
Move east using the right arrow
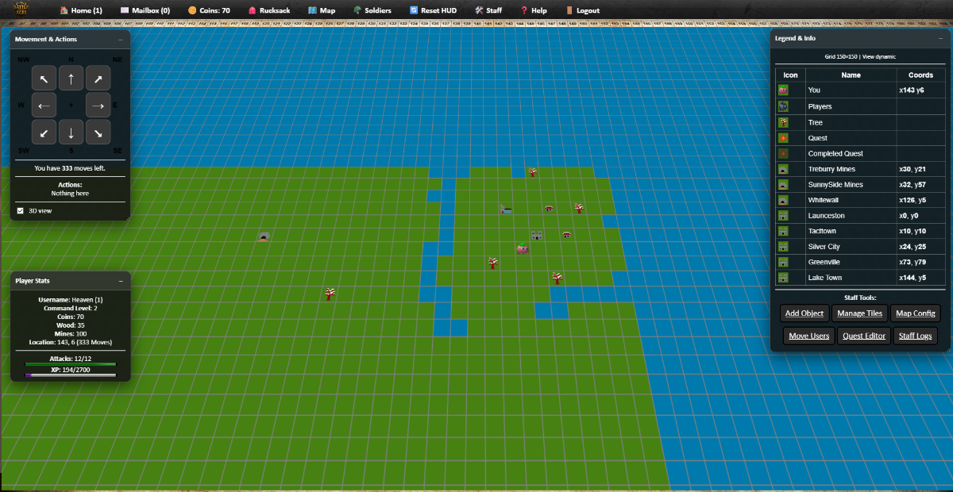98,106
